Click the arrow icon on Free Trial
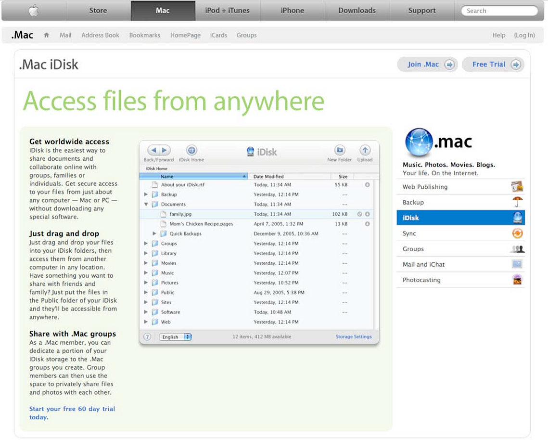This screenshot has width=548, height=440. (516, 65)
